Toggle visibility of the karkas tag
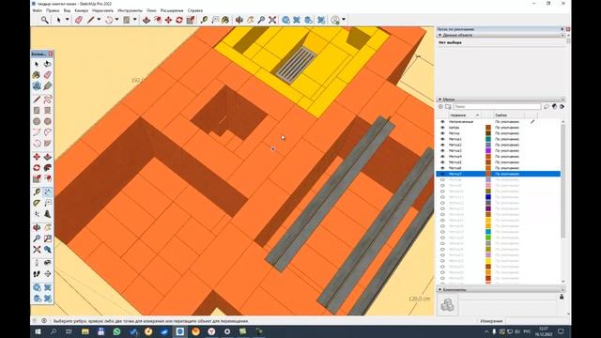Screen dimensions: 601x338 click(x=442, y=128)
